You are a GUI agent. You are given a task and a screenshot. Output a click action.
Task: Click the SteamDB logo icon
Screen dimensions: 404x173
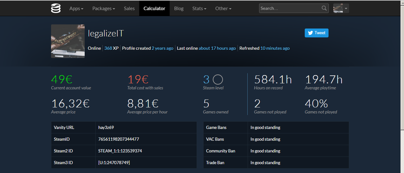coord(56,8)
